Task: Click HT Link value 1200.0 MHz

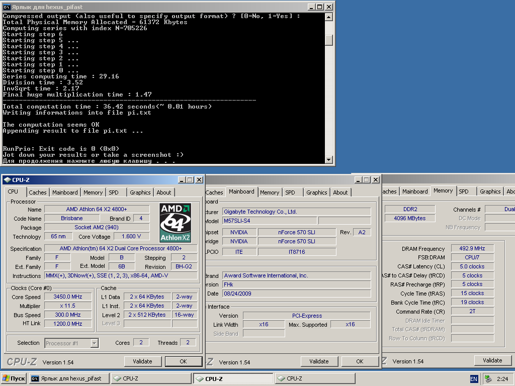Action: point(68,324)
